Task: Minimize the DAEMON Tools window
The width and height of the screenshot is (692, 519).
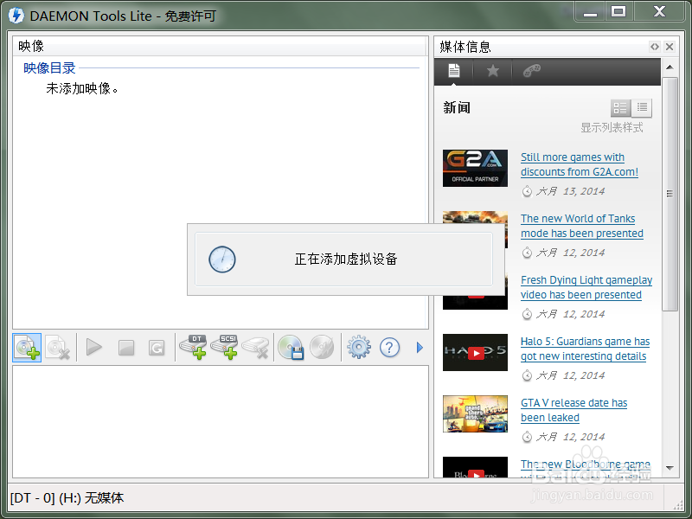Action: pyautogui.click(x=590, y=12)
